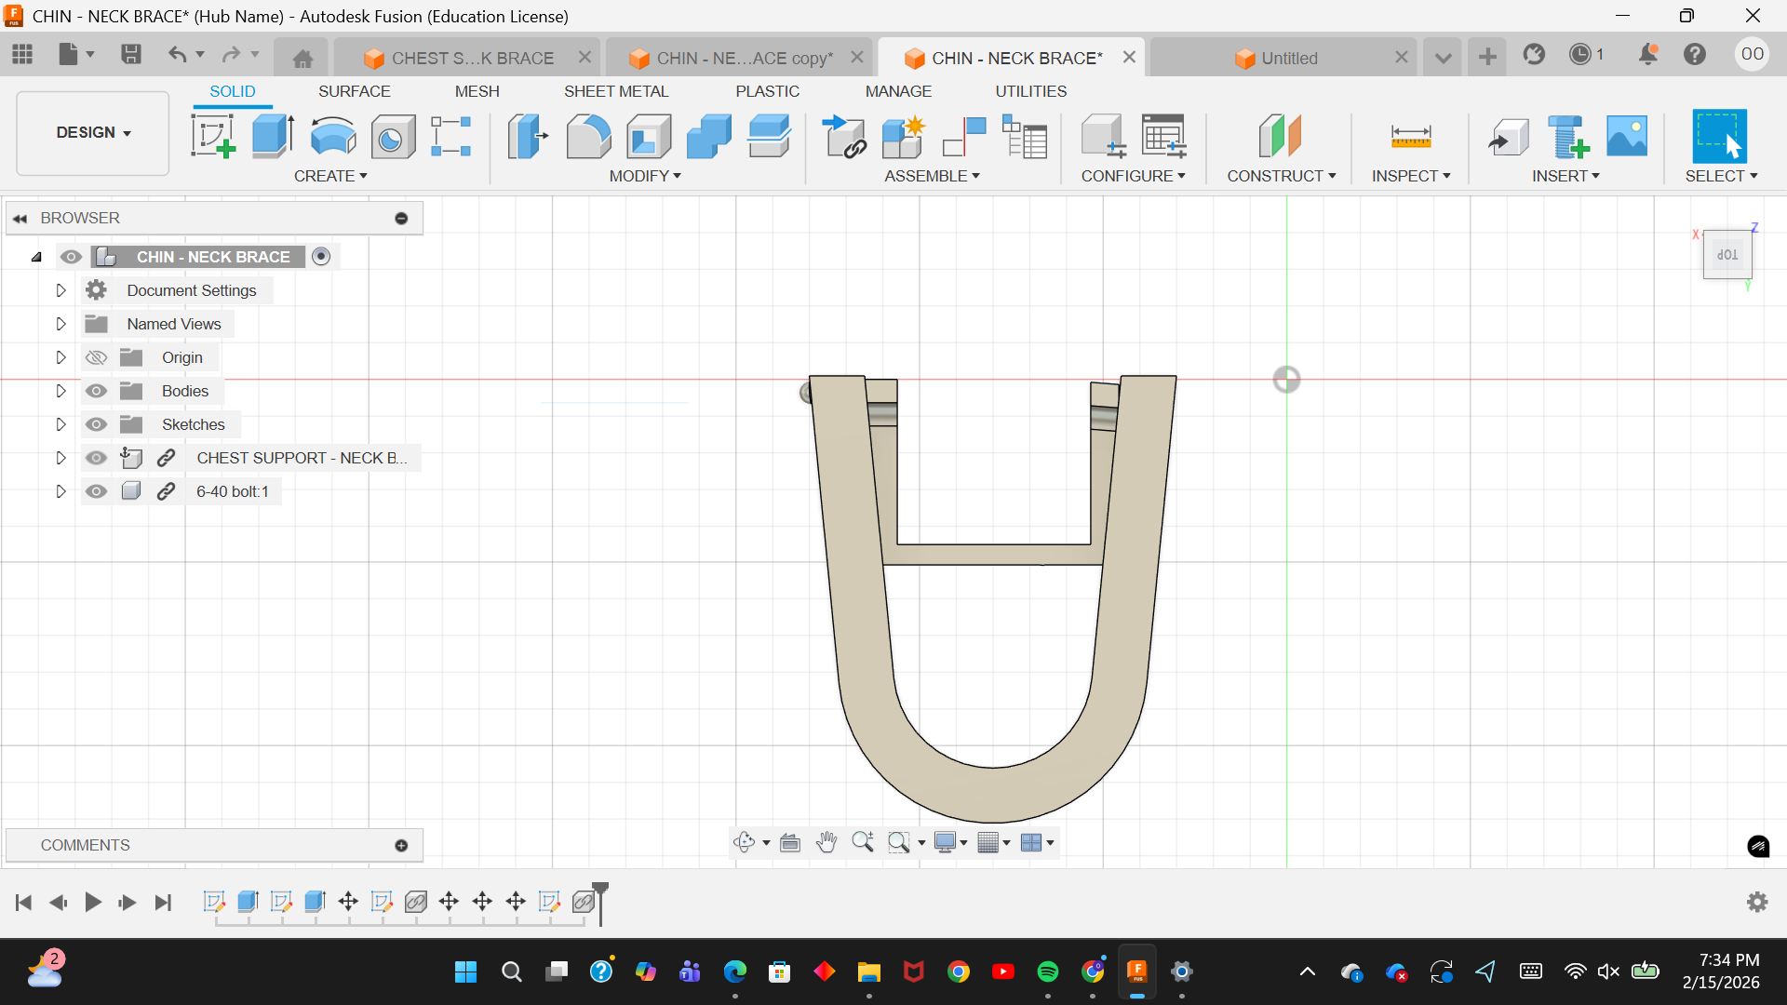Viewport: 1787px width, 1005px height.
Task: Hide the Bodies folder visibility
Action: (96, 391)
